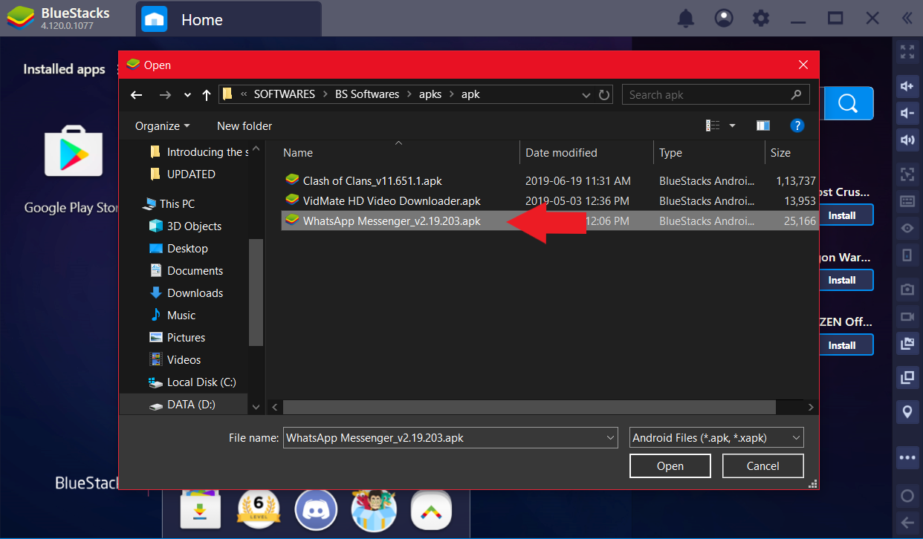Open the Organize dropdown menu
The height and width of the screenshot is (539, 923).
tap(162, 126)
